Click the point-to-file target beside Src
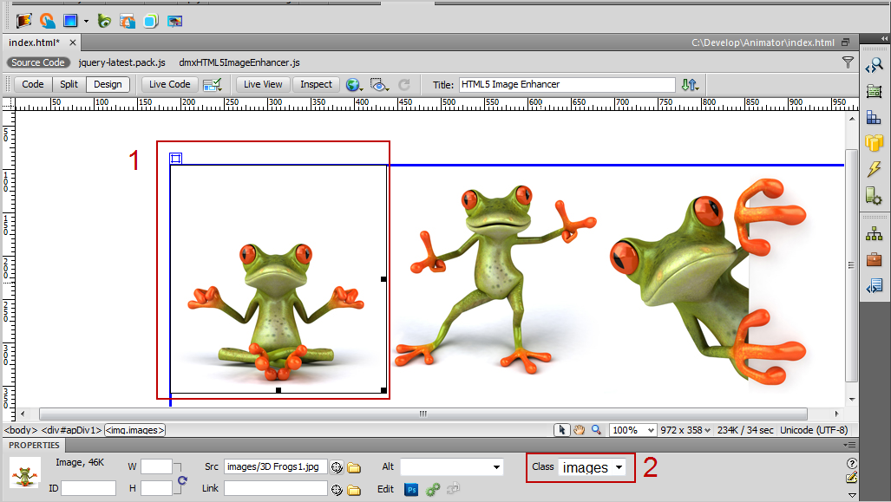Screen dimensions: 891x502 [x=337, y=467]
